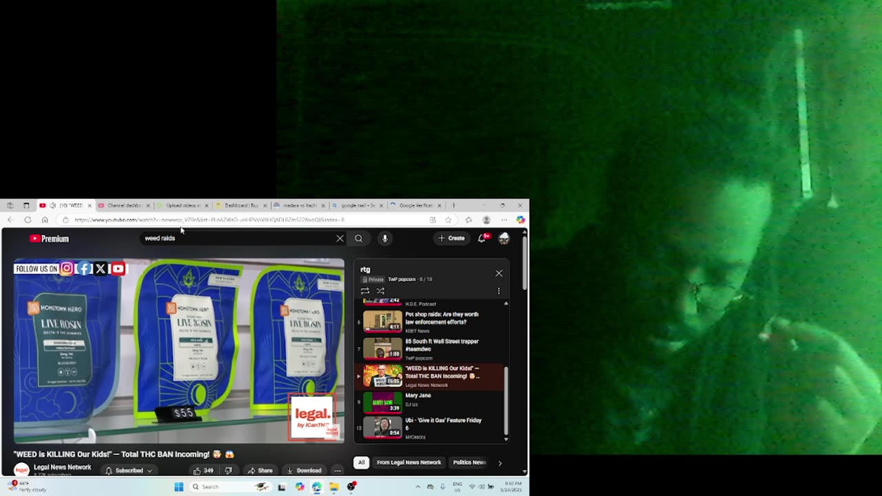The width and height of the screenshot is (882, 496).
Task: Click the Download button
Action: point(305,471)
